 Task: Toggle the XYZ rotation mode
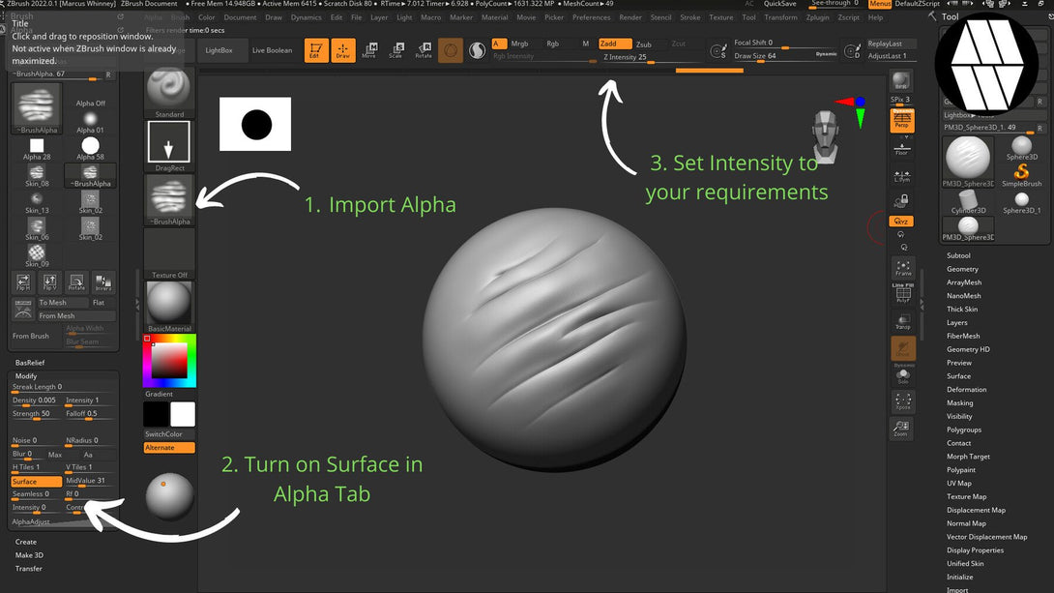(x=901, y=222)
